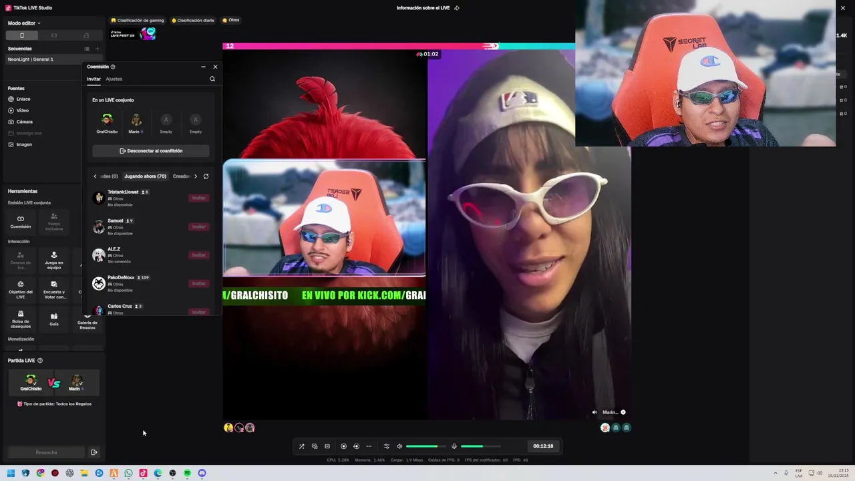Adjust the microphone volume slider

(480, 446)
